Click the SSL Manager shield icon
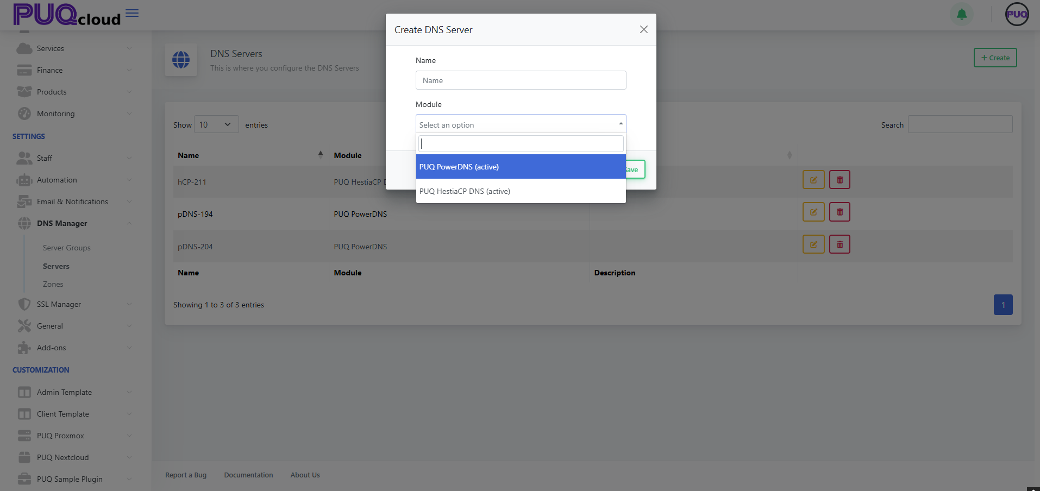 [24, 304]
